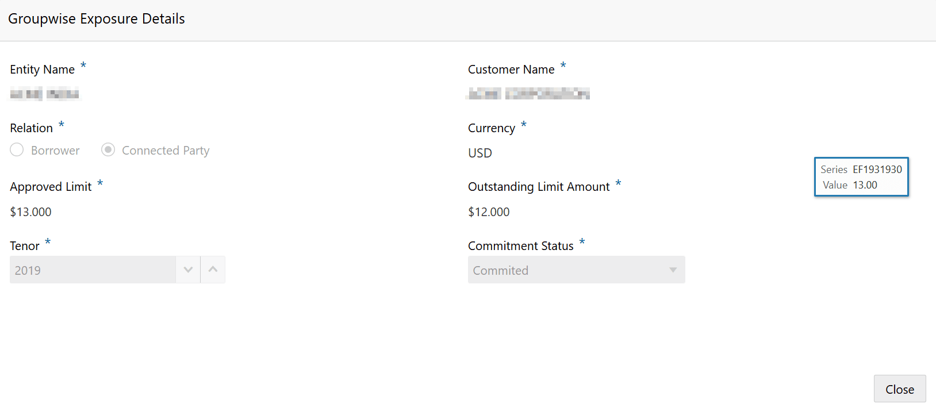Click the Customer Name label
The width and height of the screenshot is (936, 415).
[x=511, y=70]
